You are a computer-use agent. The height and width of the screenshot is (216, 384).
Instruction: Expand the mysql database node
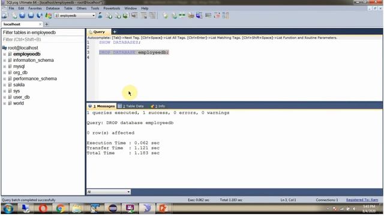pyautogui.click(x=4, y=67)
